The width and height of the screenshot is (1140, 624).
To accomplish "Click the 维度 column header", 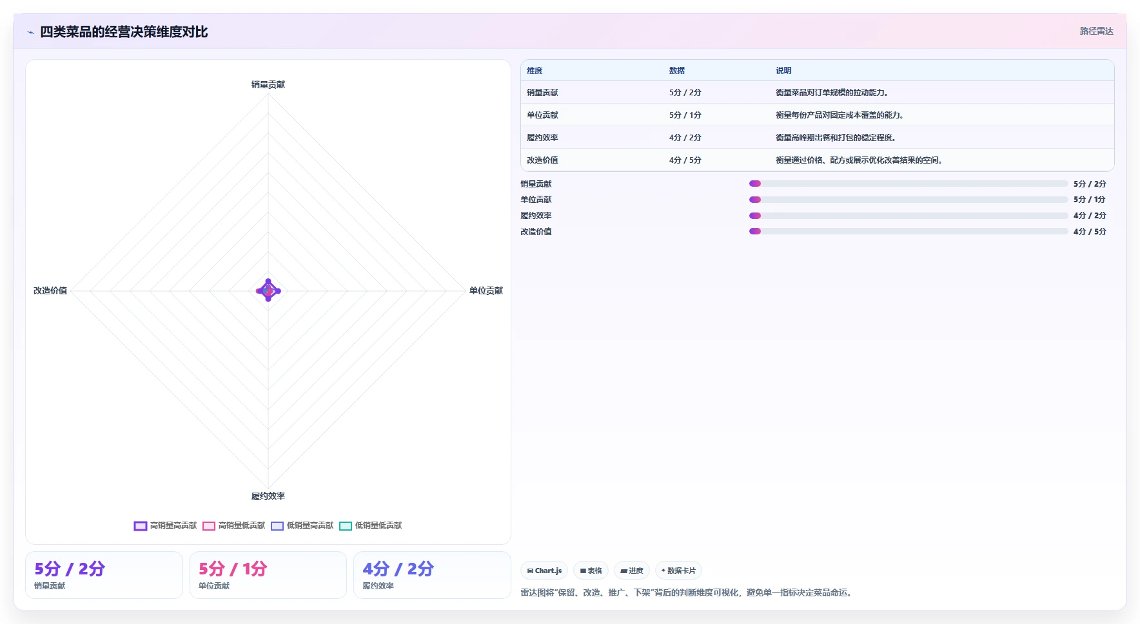I will (x=535, y=71).
